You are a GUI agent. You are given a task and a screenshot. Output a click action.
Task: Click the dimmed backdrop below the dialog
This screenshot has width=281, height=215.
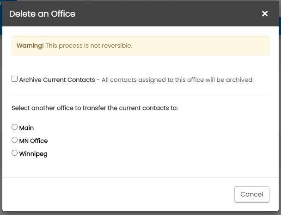pos(139,213)
